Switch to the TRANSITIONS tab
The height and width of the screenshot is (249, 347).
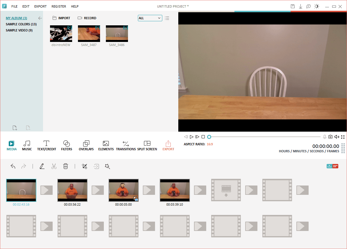(126, 146)
